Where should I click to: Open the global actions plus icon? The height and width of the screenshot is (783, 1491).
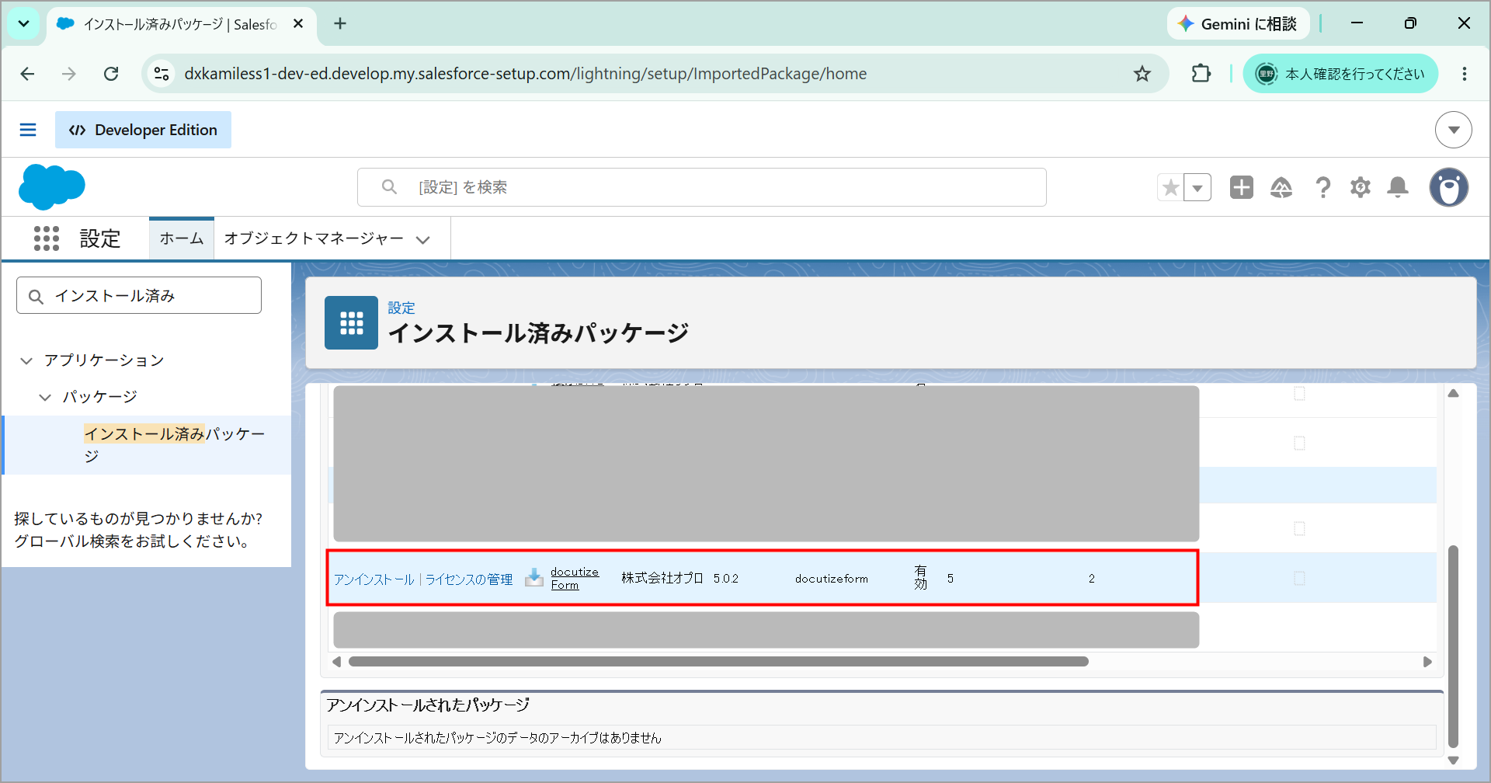pyautogui.click(x=1241, y=187)
